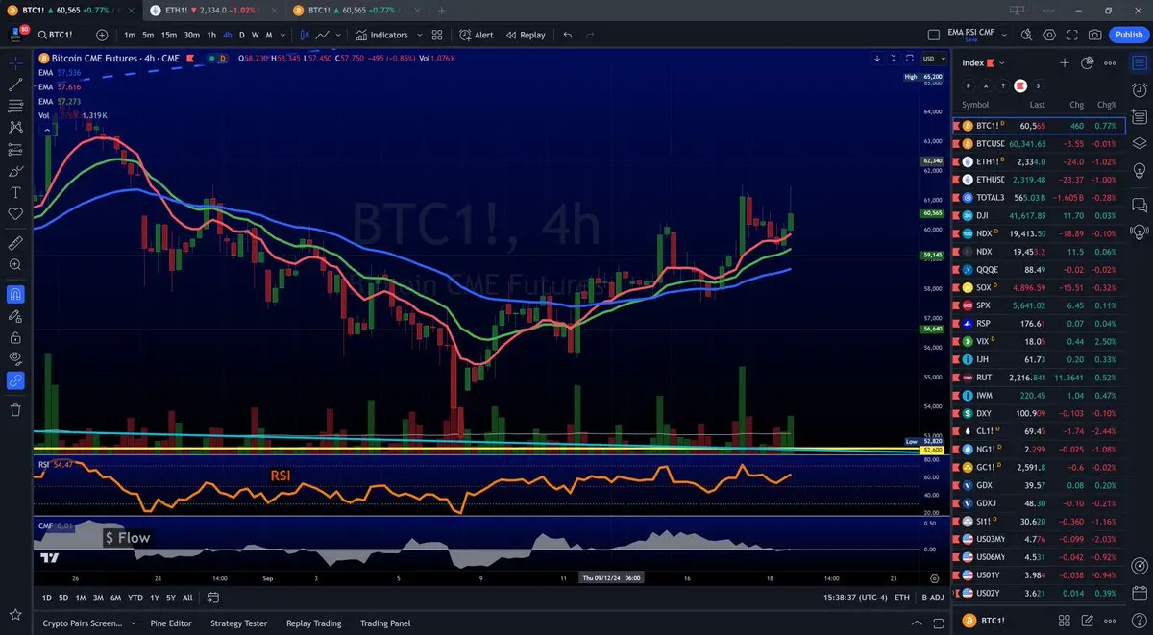Select the layout square checkbox icon

[x=933, y=35]
